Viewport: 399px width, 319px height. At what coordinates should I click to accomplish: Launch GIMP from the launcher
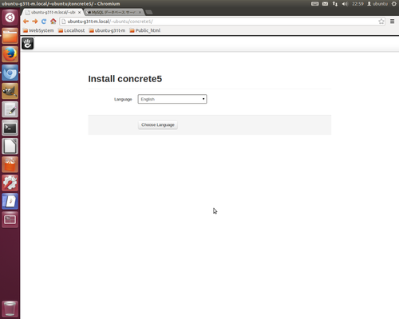(x=10, y=91)
